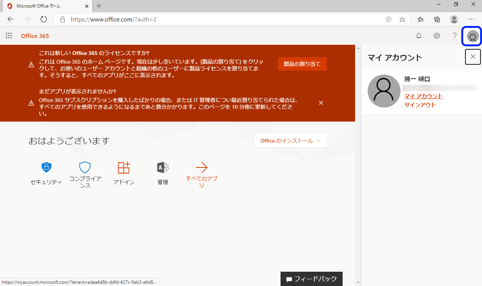The image size is (482, 286).
Task: Open the browser profile icon
Action: point(454,19)
